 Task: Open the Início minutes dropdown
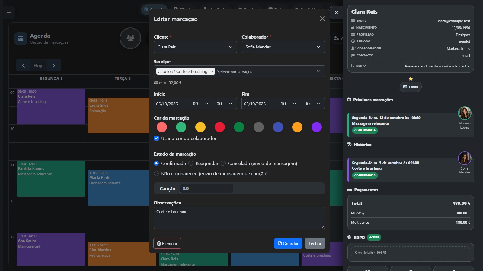tap(225, 104)
